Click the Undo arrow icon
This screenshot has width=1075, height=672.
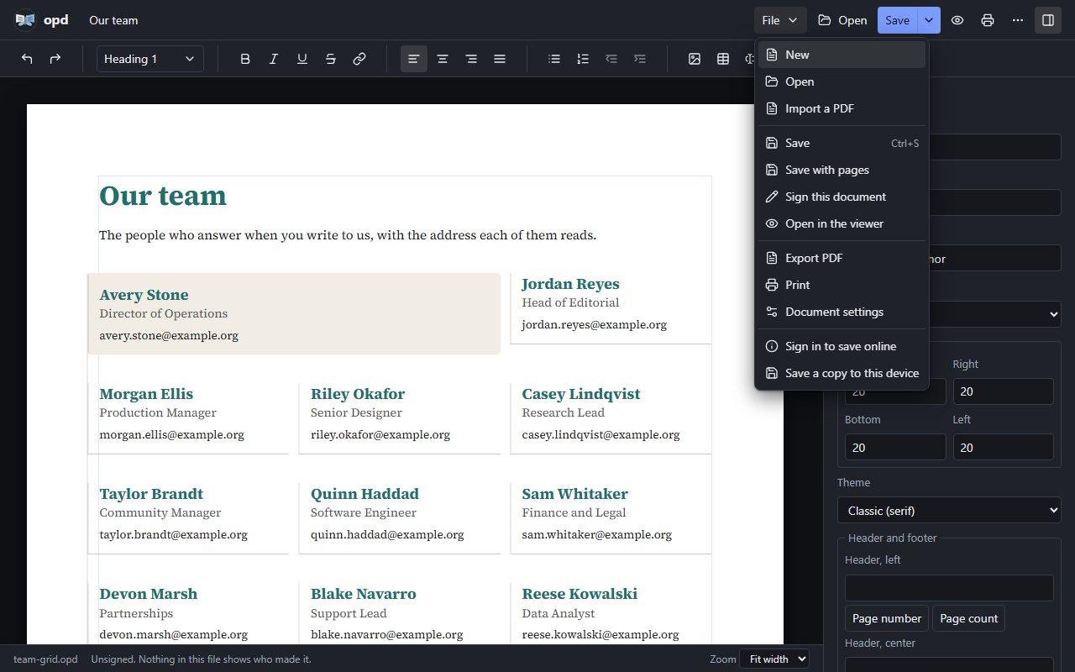pos(27,59)
